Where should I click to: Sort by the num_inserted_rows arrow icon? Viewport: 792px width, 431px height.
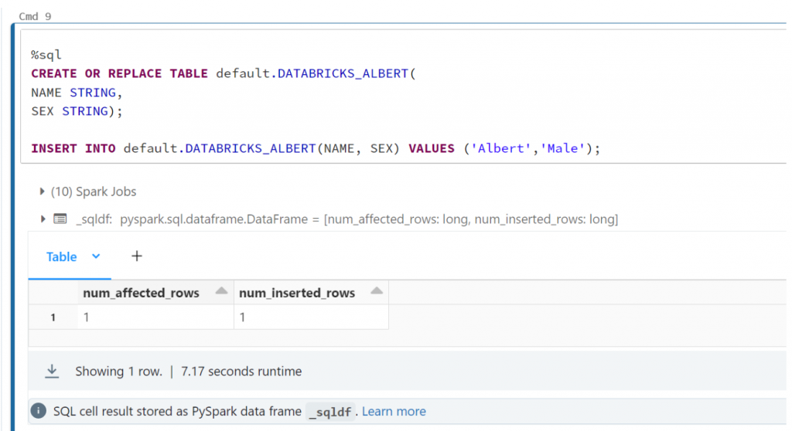coord(377,291)
